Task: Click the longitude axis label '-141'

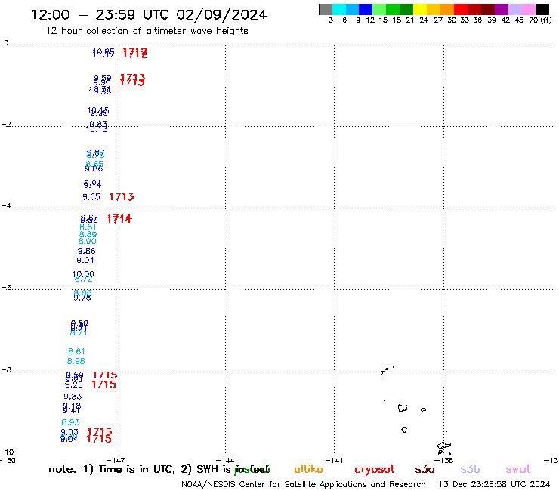Action: tap(334, 460)
